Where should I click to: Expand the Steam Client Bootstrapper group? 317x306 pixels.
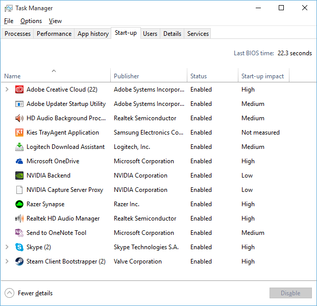(x=7, y=261)
